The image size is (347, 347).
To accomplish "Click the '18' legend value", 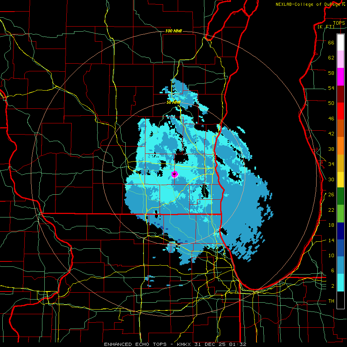I will click(x=331, y=225).
